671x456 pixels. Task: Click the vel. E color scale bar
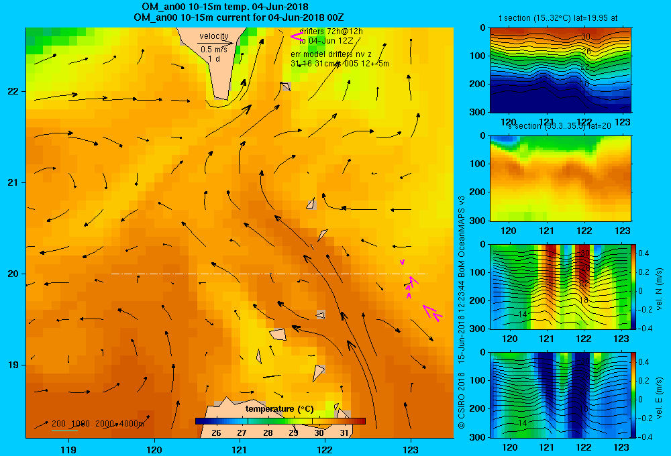point(634,395)
